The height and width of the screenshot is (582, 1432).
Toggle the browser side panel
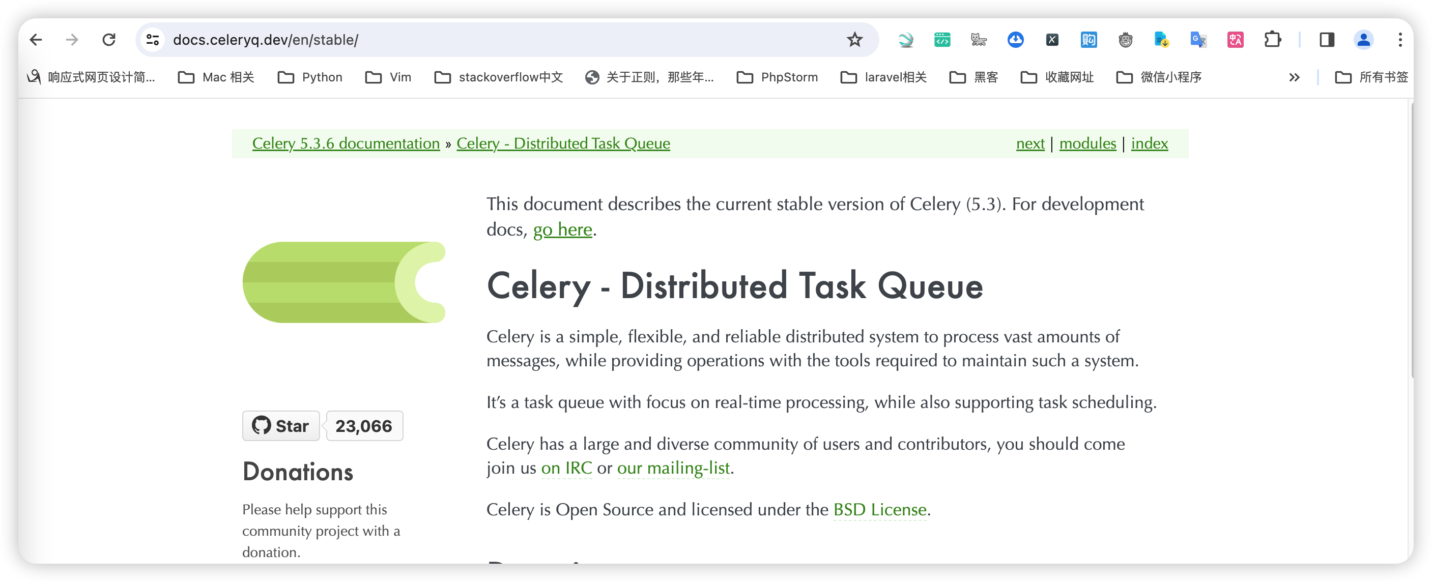pyautogui.click(x=1327, y=40)
